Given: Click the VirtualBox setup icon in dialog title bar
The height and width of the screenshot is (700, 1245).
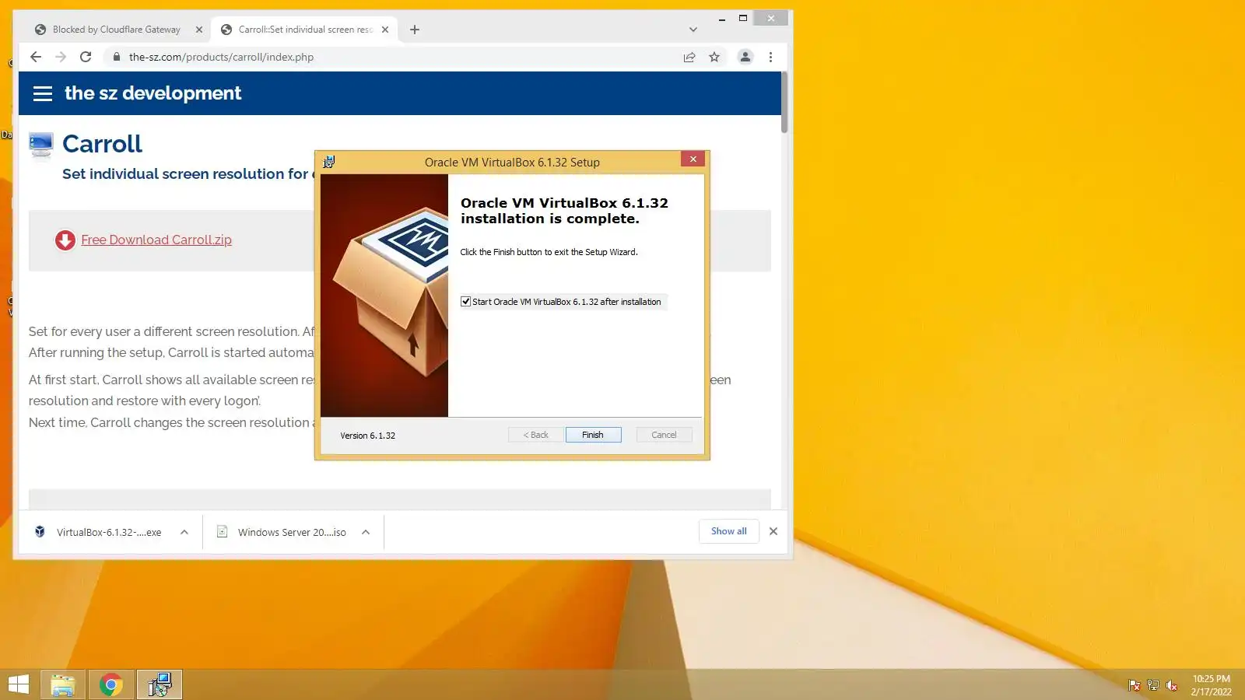Looking at the screenshot, I should click(329, 162).
